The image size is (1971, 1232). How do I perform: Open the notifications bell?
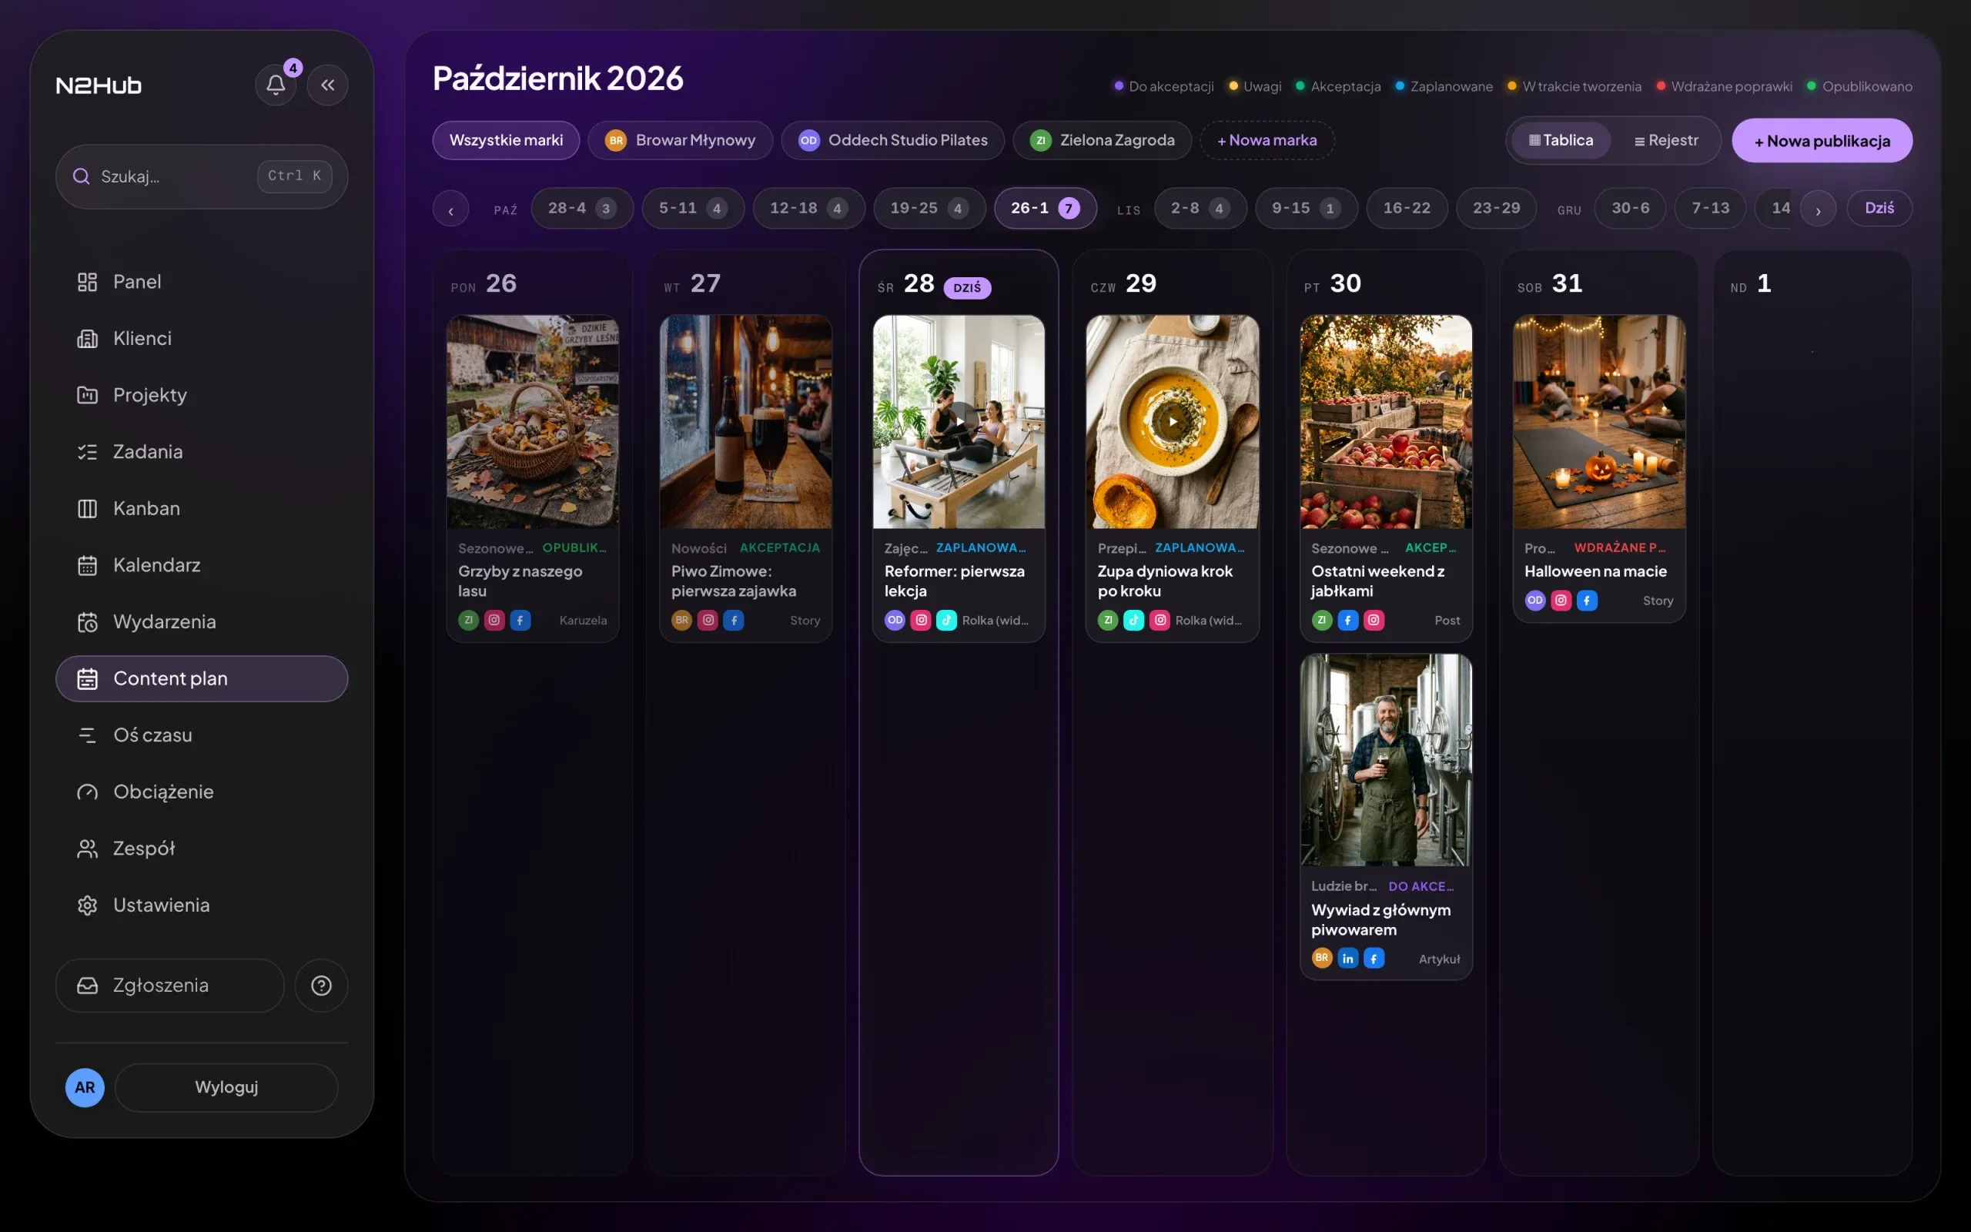pyautogui.click(x=276, y=85)
